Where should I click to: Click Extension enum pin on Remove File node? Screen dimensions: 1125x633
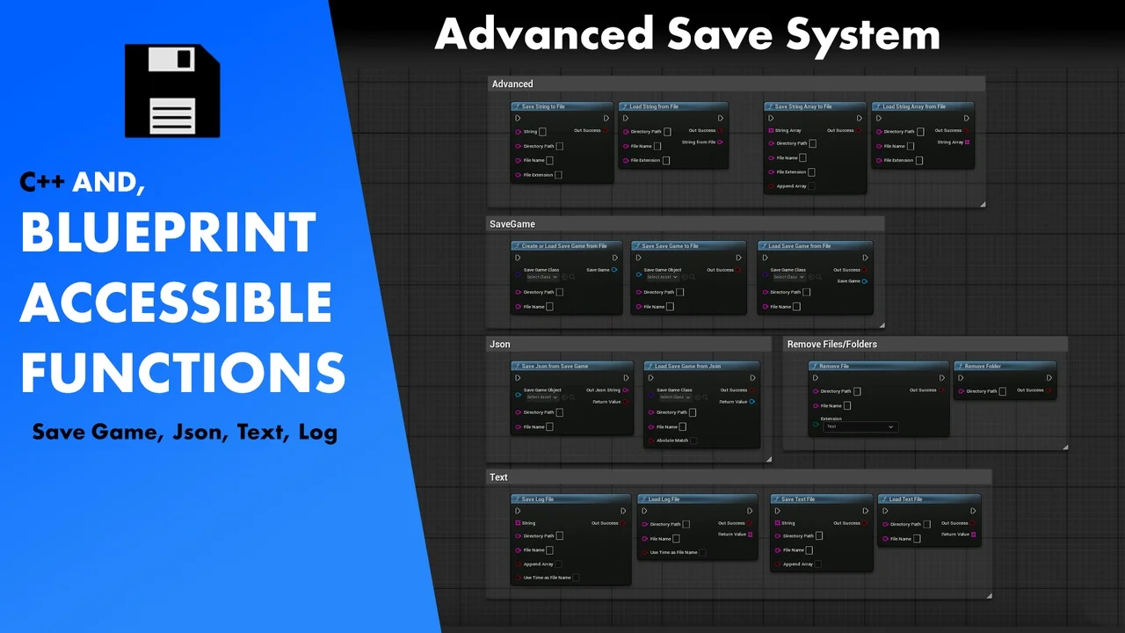coord(816,423)
